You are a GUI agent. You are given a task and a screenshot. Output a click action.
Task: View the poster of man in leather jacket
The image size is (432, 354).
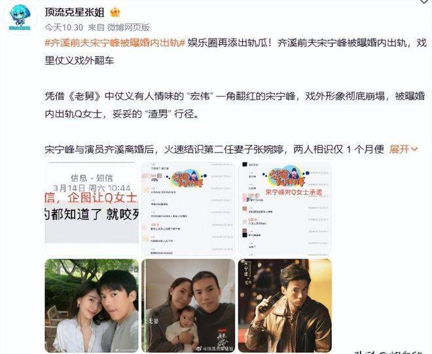pyautogui.click(x=285, y=306)
